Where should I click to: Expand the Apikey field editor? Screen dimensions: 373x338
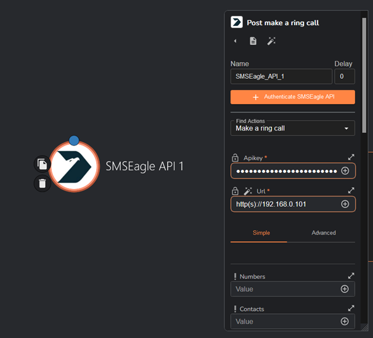(x=351, y=157)
